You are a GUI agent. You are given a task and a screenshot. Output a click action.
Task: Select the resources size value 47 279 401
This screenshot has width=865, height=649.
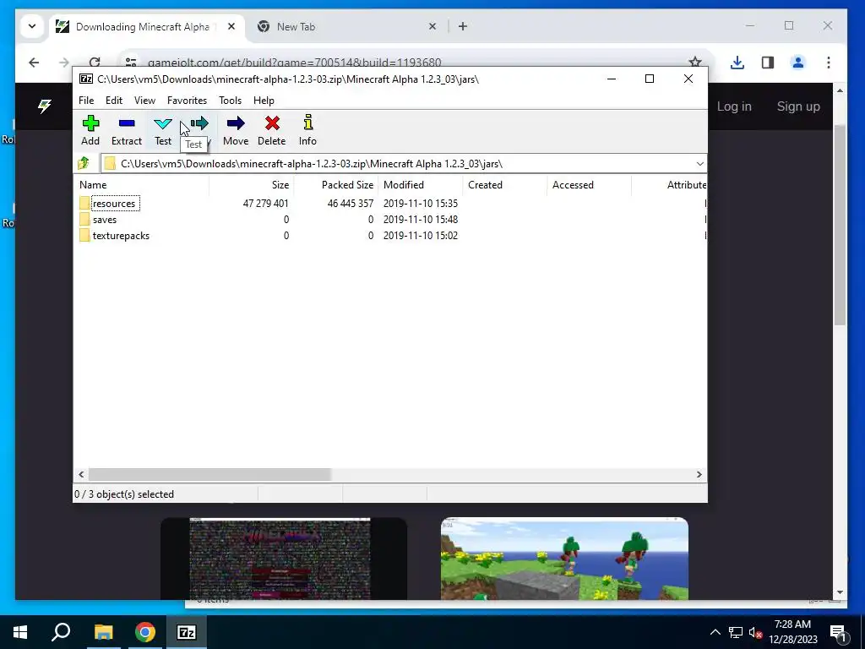[x=265, y=203]
